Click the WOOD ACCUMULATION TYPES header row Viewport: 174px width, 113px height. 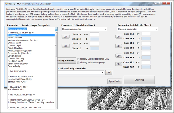coord(31,107)
